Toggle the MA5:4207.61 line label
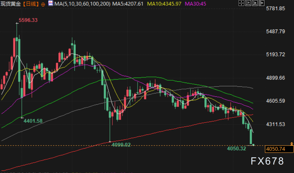Screen dimensions: 294x173 [128, 4]
